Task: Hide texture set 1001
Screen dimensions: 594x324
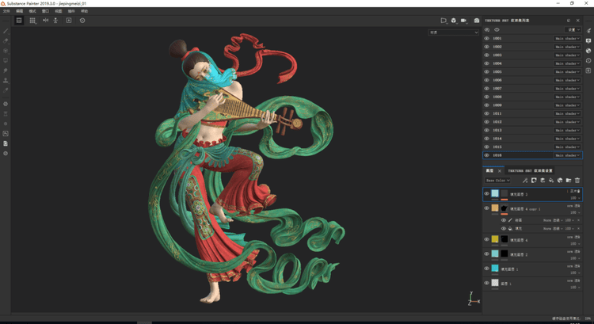Action: [x=487, y=38]
